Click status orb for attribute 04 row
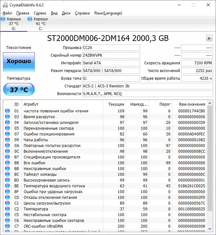 [x=7, y=122]
